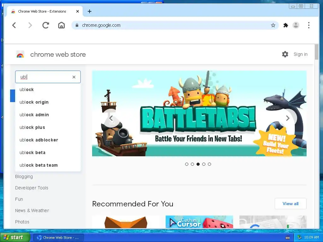Bookmark this page with the star icon
The width and height of the screenshot is (323, 242).
(x=273, y=25)
